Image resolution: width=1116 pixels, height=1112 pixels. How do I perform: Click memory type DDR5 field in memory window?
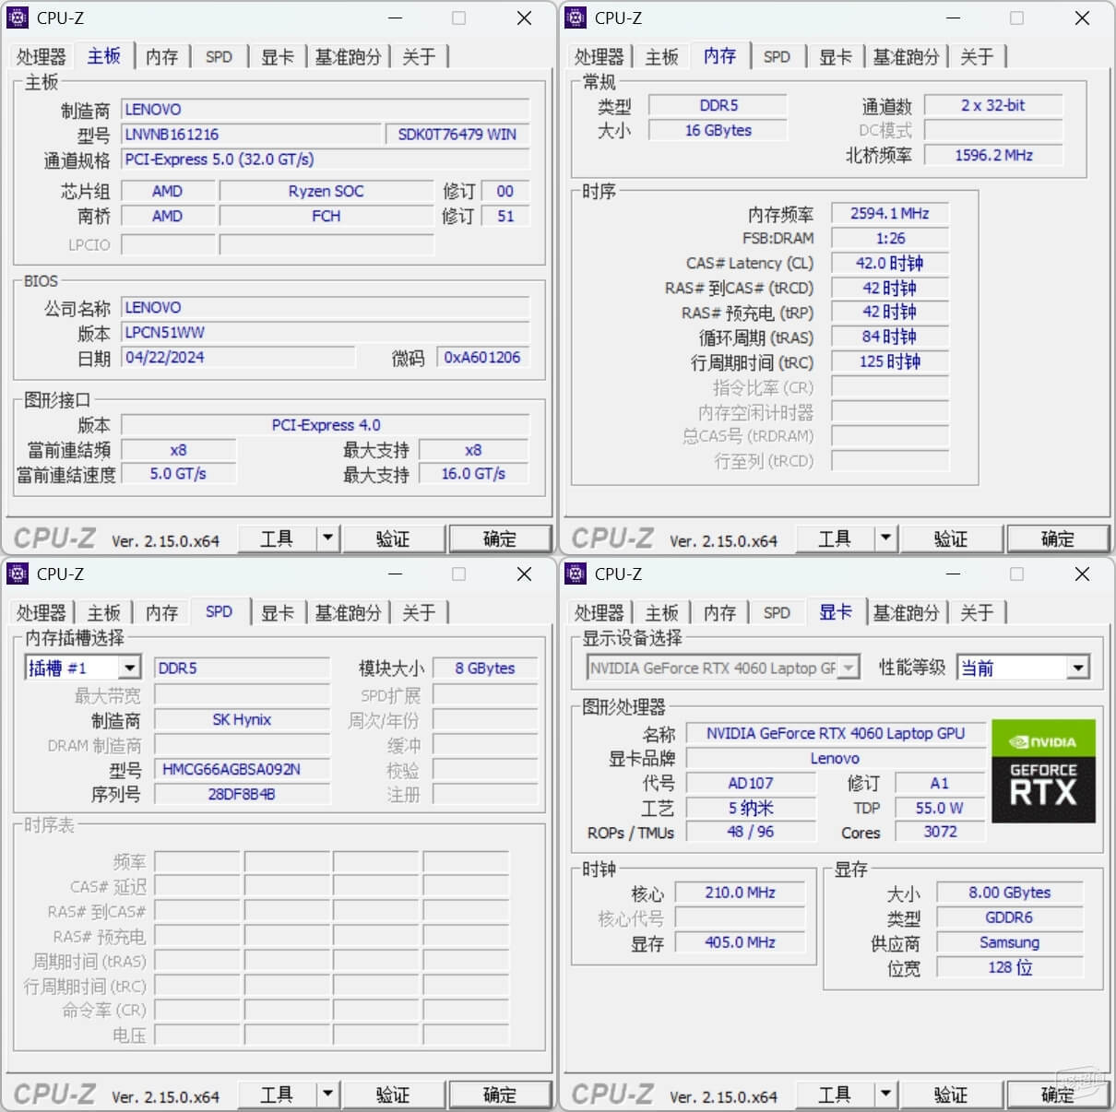point(718,105)
